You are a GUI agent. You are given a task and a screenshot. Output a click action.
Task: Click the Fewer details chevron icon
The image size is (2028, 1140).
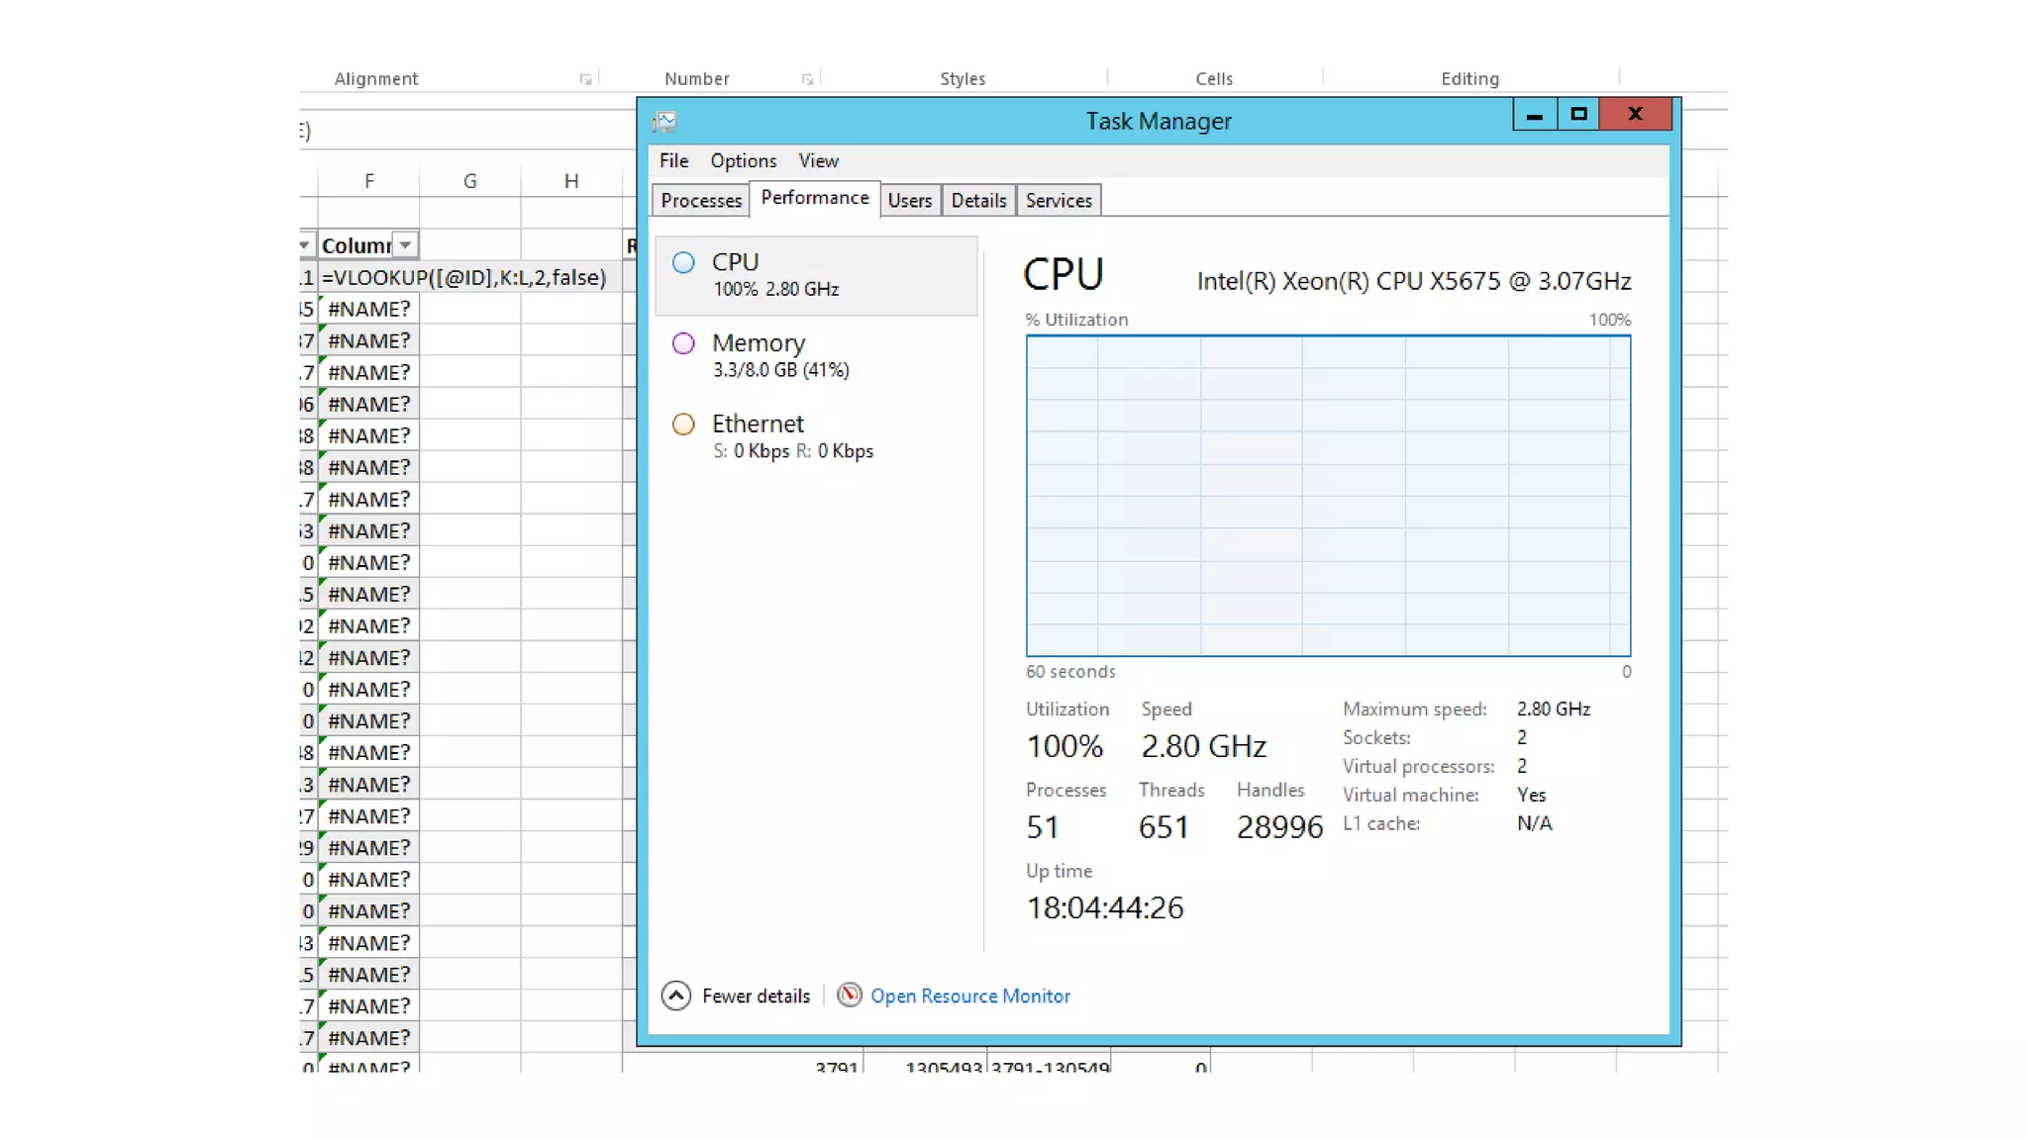(x=676, y=996)
